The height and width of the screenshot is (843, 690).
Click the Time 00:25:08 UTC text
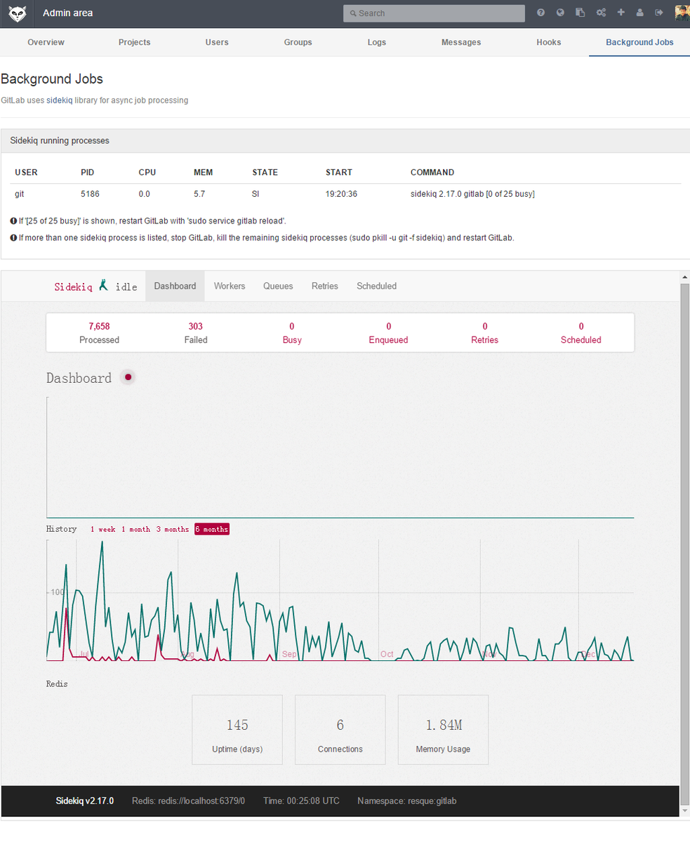301,801
